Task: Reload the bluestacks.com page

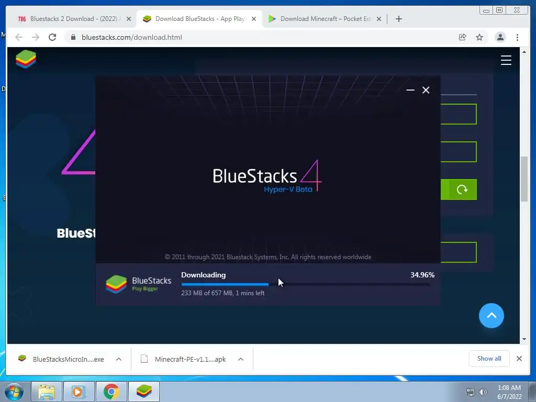Action: (x=52, y=37)
